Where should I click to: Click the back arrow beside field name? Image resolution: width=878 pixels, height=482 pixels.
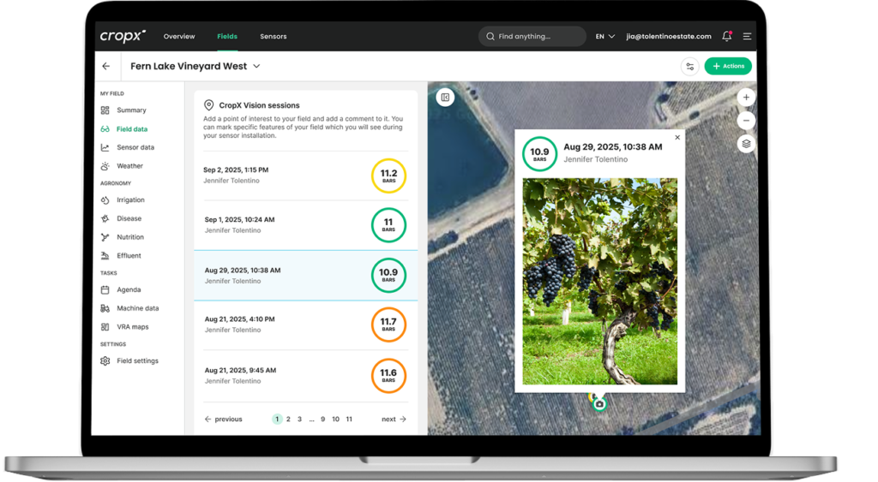point(106,66)
